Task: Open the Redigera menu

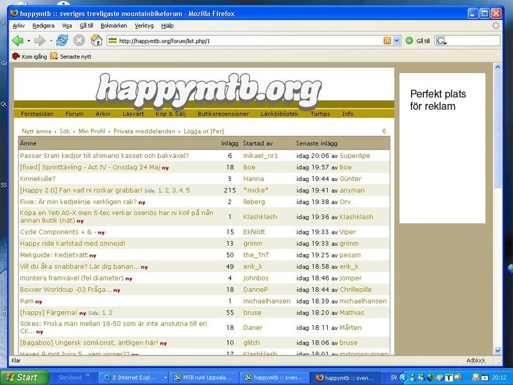Action: click(x=44, y=26)
